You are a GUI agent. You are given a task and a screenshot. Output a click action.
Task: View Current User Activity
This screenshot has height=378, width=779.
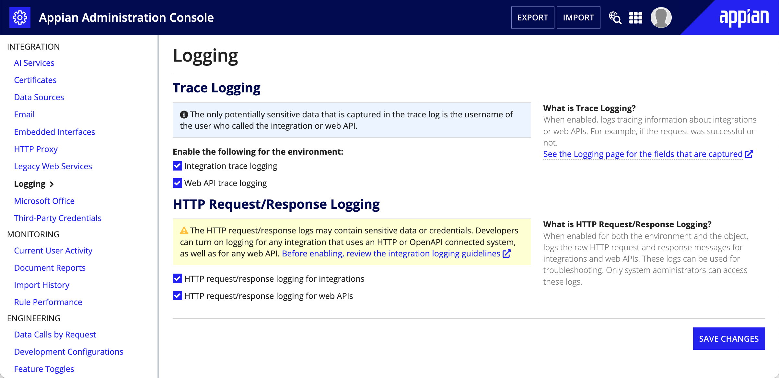point(53,251)
